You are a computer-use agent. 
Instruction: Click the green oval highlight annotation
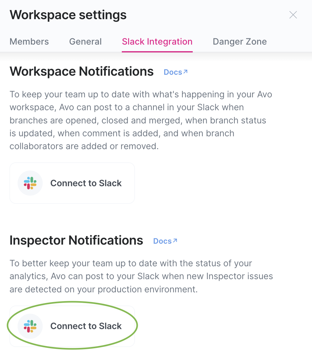coord(72,306)
